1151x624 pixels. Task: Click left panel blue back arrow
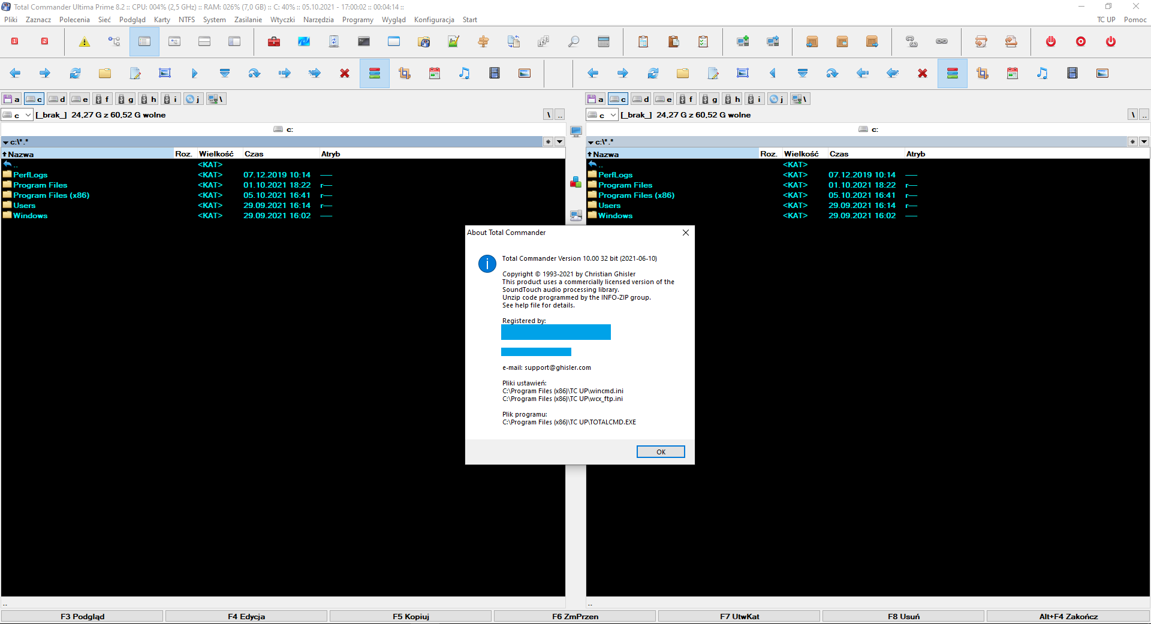[15, 73]
